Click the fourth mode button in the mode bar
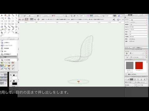Image resolution: width=149 pixels, height=111 pixels. (32, 19)
